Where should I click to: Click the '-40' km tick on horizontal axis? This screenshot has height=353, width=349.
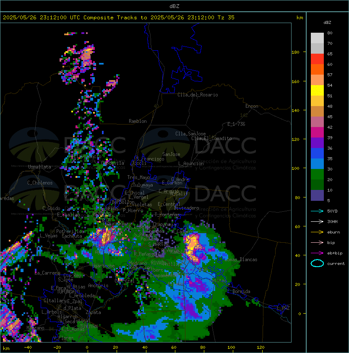click(28, 348)
